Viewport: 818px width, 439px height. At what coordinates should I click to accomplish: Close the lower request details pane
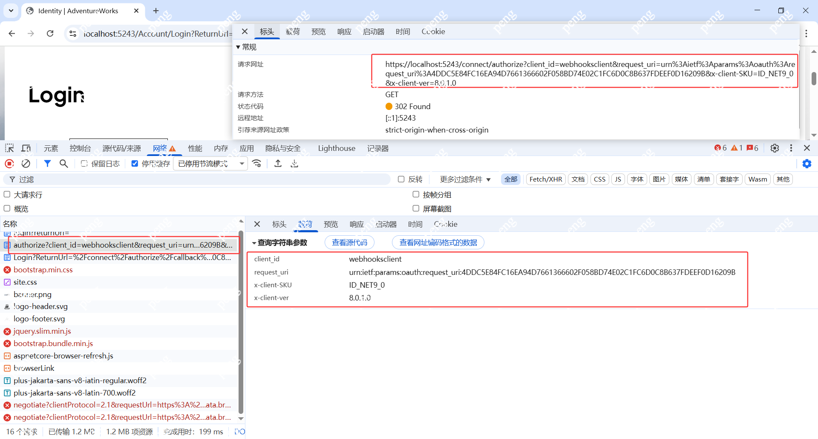[x=257, y=224]
